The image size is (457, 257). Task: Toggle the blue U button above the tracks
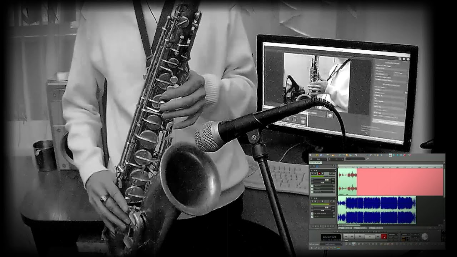317,166
